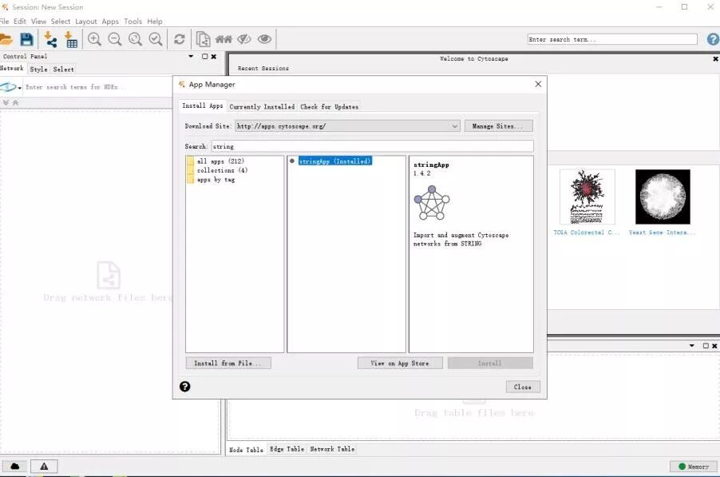Viewport: 720px width, 477px height.
Task: Float the Table Panel window icon
Action: [x=706, y=346]
